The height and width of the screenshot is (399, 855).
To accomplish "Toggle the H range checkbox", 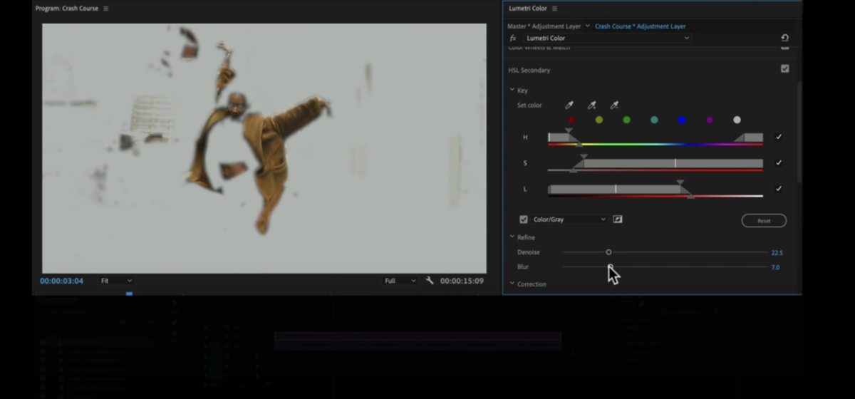I will pyautogui.click(x=779, y=137).
